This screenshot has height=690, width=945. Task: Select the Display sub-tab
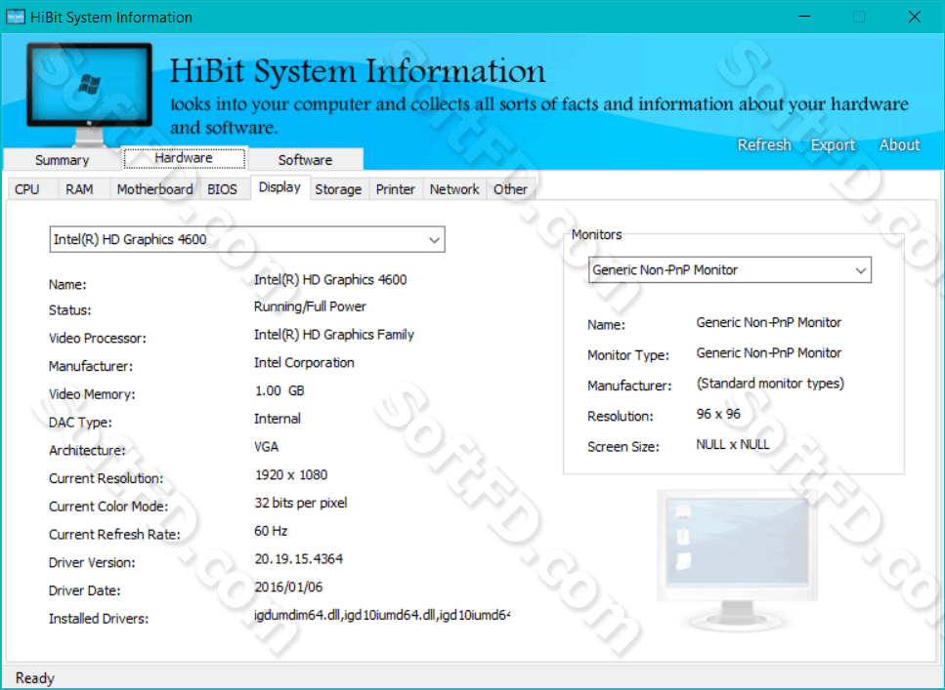(279, 187)
